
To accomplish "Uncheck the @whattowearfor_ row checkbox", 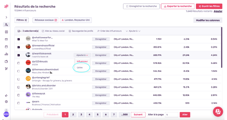I will (18, 39).
